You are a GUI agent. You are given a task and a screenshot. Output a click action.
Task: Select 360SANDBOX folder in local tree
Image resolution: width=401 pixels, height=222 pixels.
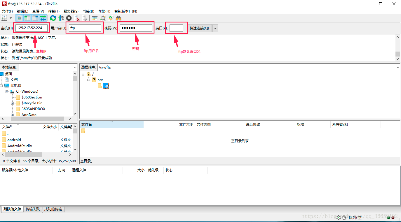coord(33,109)
